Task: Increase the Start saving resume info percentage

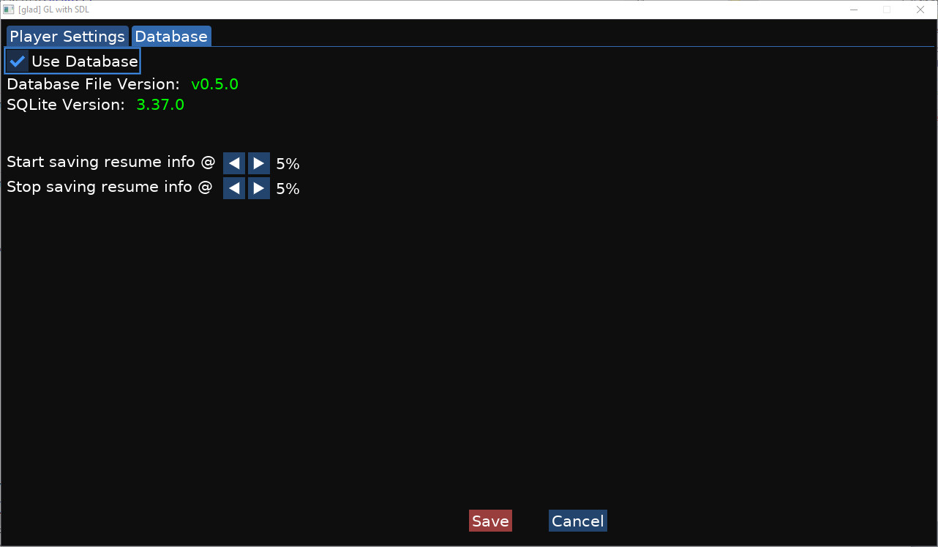Action: tap(259, 163)
